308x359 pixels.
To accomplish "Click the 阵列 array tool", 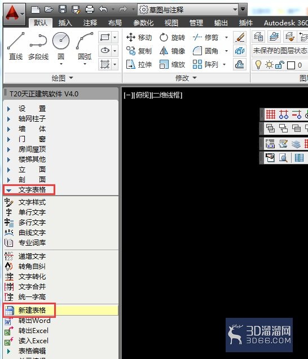I will click(205, 64).
